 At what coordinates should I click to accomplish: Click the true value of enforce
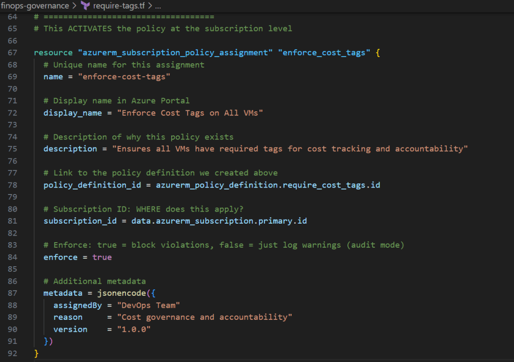(102, 257)
